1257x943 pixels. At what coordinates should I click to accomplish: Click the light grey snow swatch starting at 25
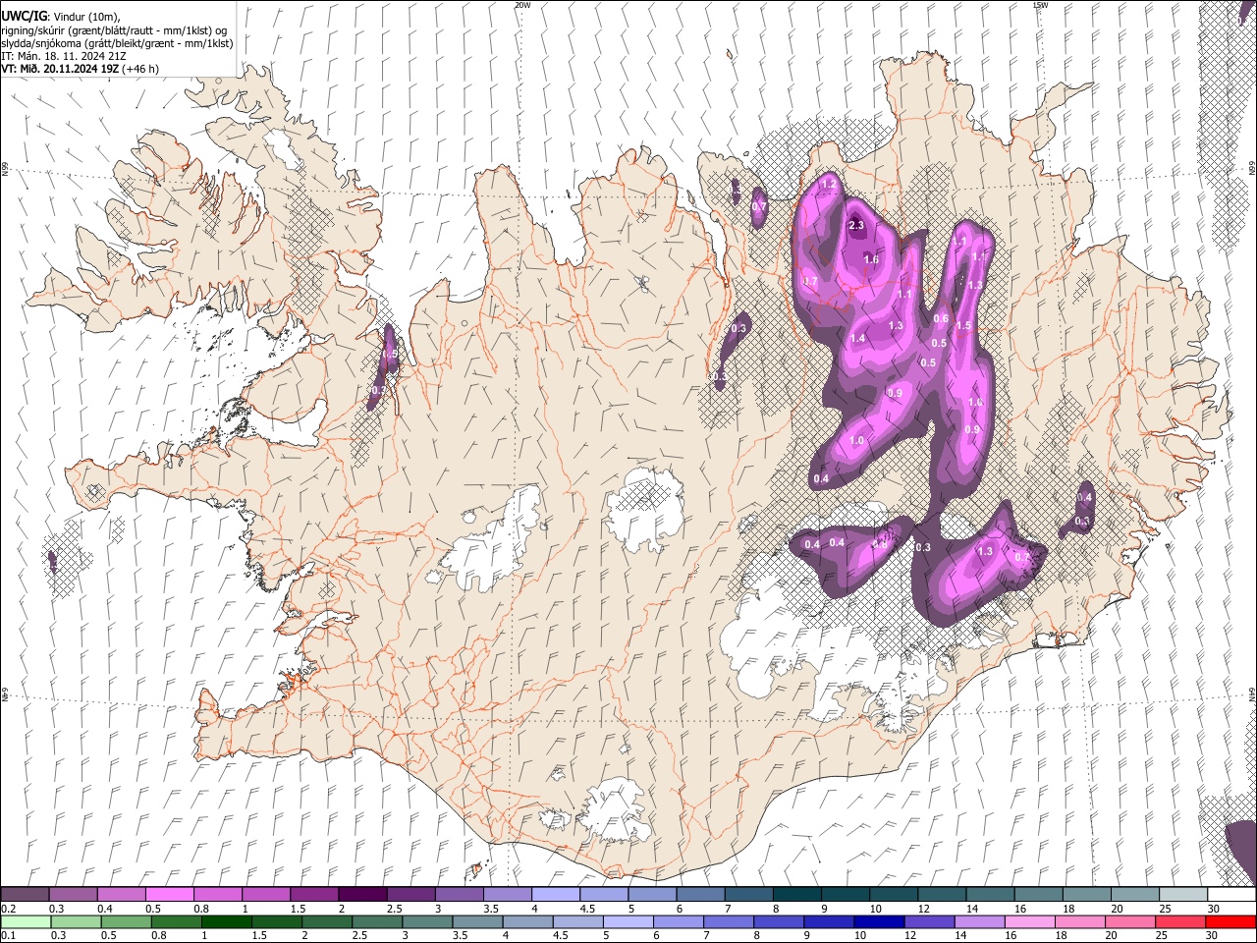coord(1183,895)
